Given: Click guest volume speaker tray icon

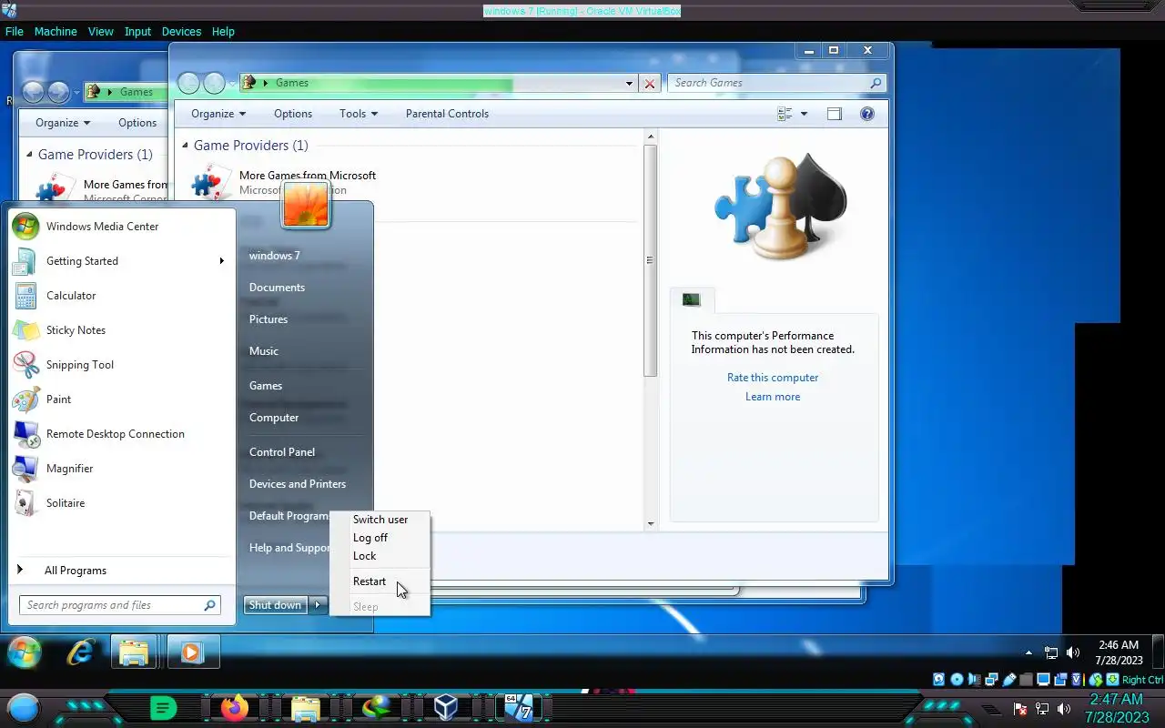Looking at the screenshot, I should tap(1073, 652).
